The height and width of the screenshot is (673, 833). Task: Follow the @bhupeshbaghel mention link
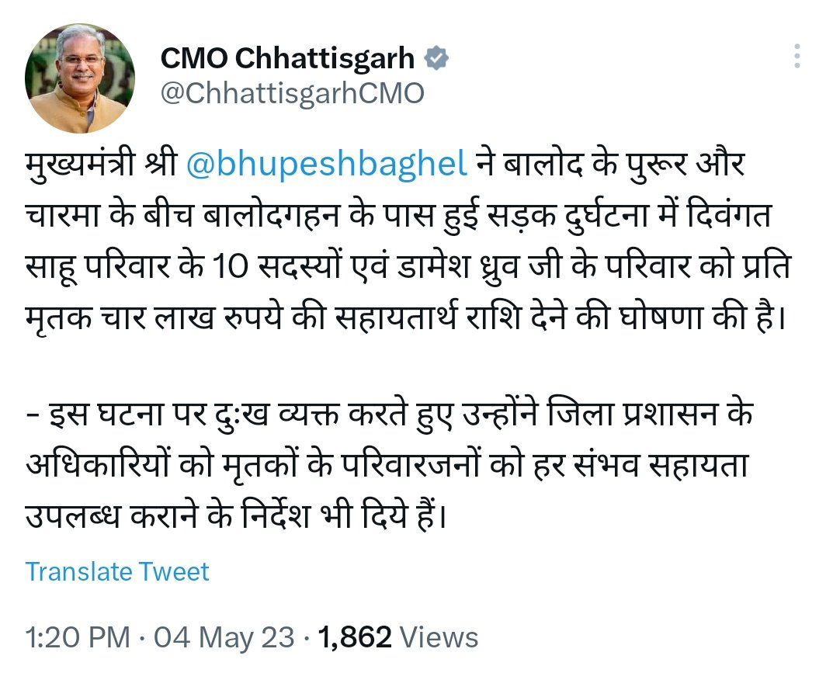click(x=328, y=165)
